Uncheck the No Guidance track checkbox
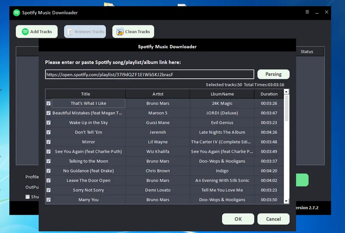Image resolution: width=345 pixels, height=233 pixels. click(48, 171)
